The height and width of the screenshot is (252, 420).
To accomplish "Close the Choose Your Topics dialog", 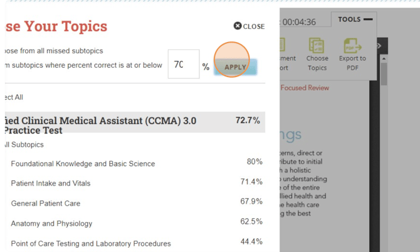I will pyautogui.click(x=249, y=26).
